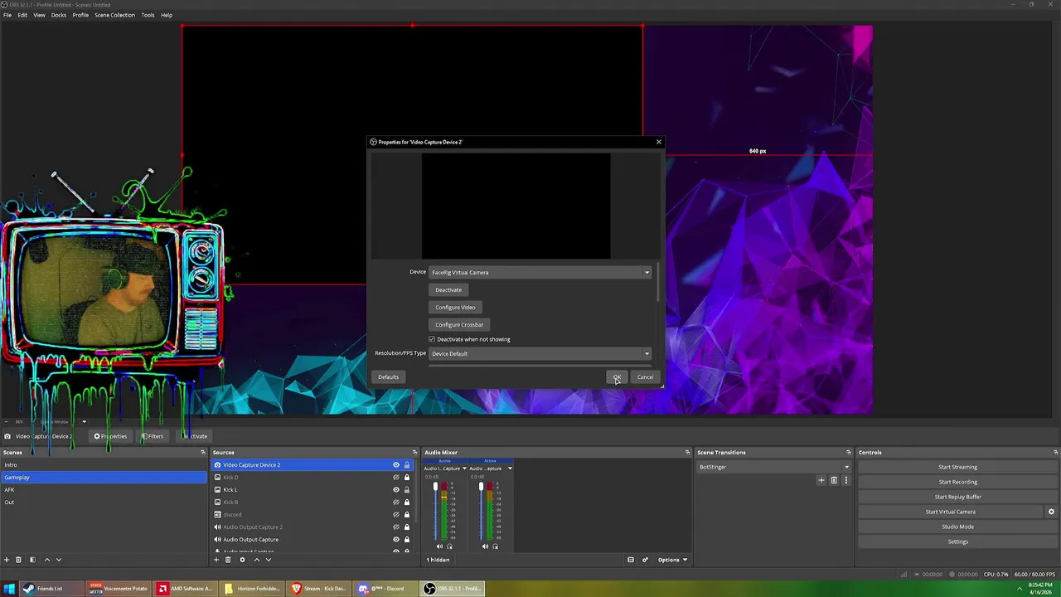Open transition properties three-dot menu
The height and width of the screenshot is (597, 1061).
point(845,480)
